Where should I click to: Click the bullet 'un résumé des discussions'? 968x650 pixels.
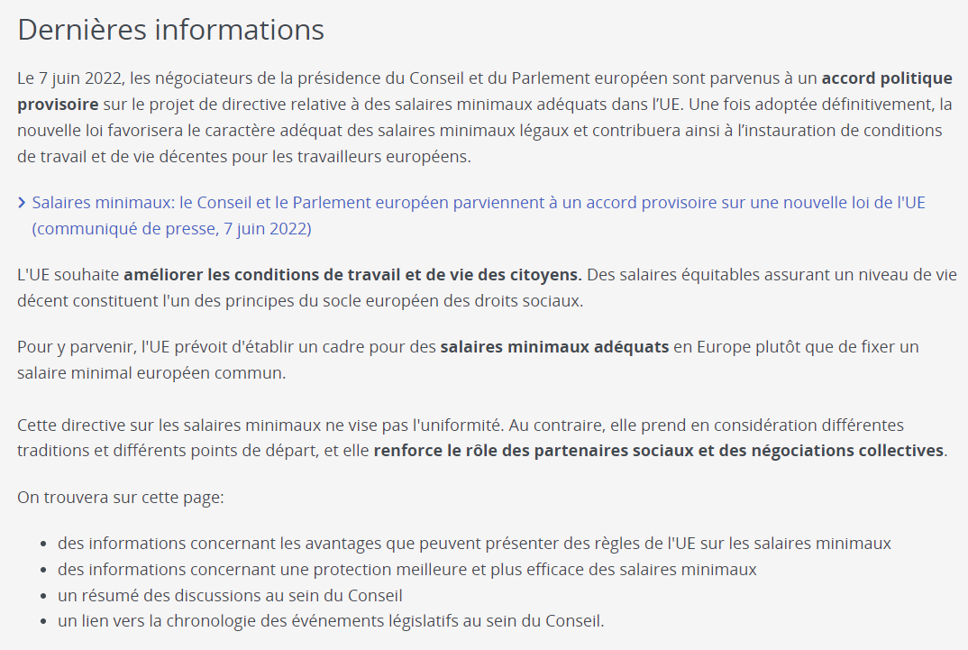(230, 596)
